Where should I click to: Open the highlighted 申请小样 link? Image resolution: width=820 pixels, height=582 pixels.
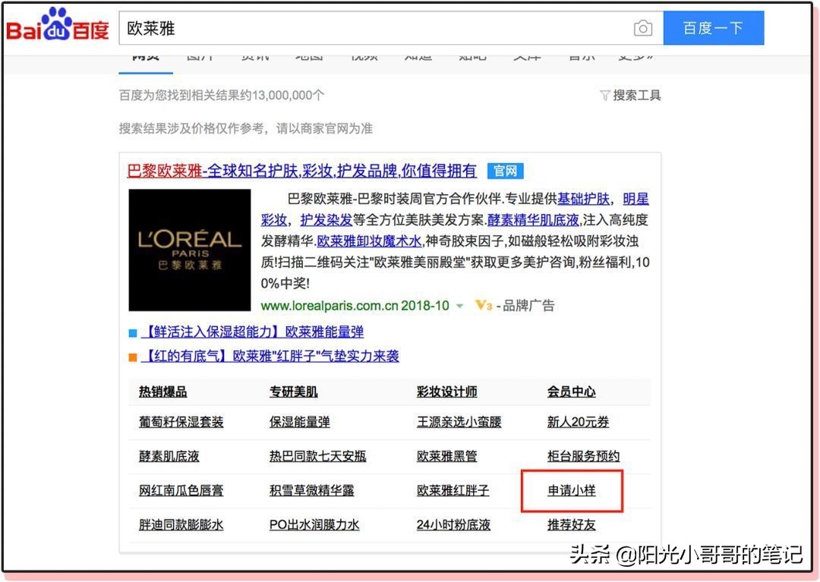571,491
